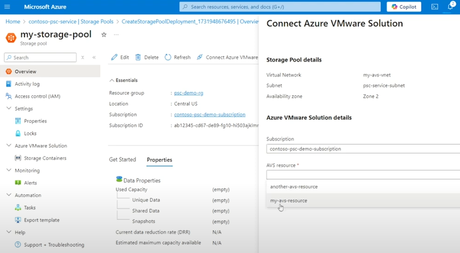Click the Access control people icon
460x253 pixels.
[8, 96]
